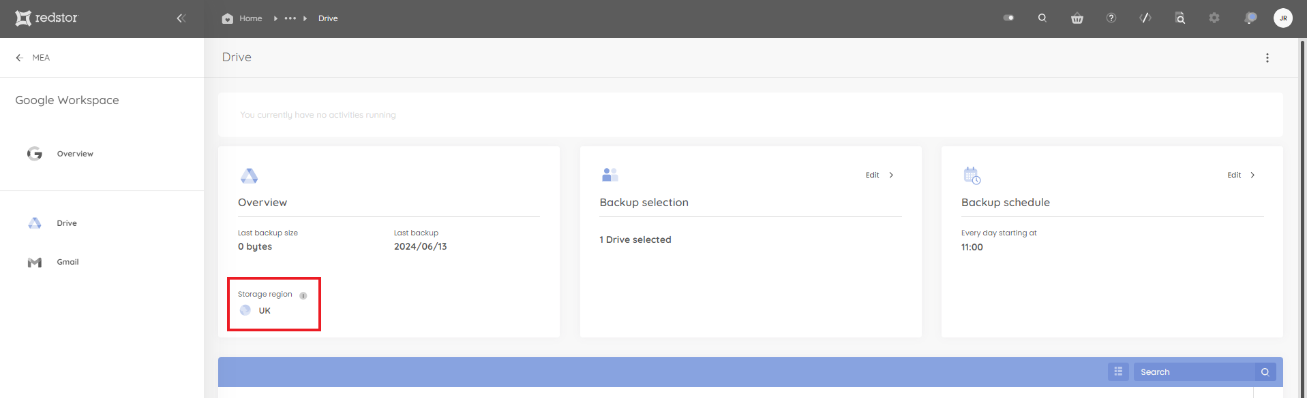Click the 11:00 schedule time
The height and width of the screenshot is (398, 1307).
coord(972,247)
